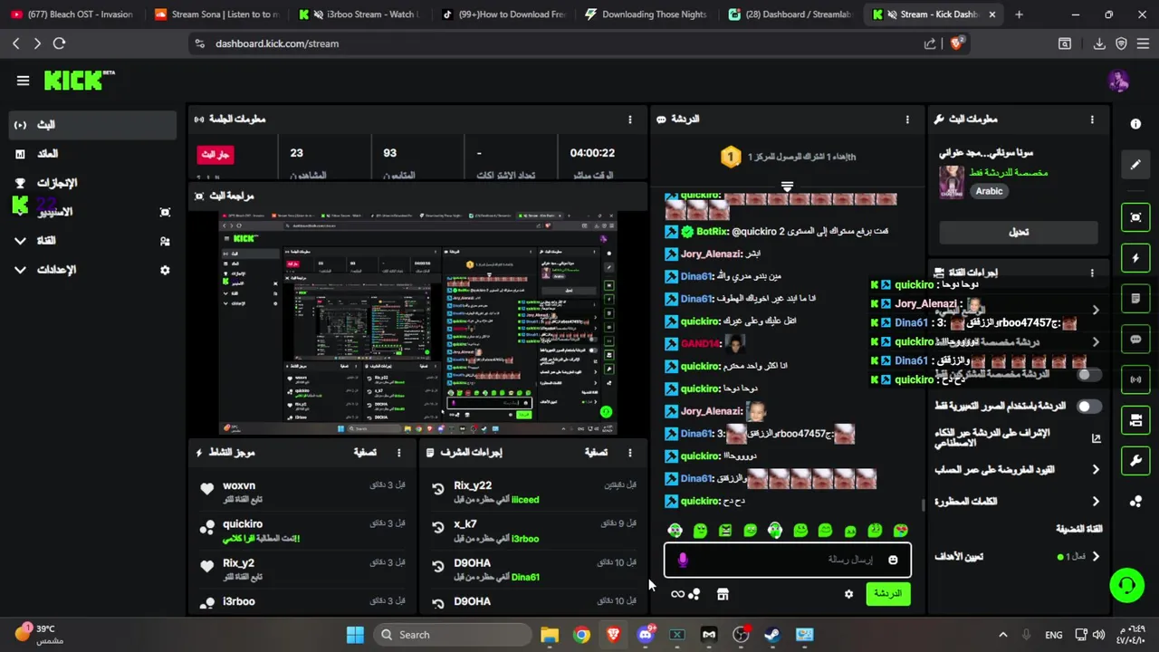This screenshot has height=652, width=1159.
Task: Click the chat message input field
Action: [x=788, y=560]
